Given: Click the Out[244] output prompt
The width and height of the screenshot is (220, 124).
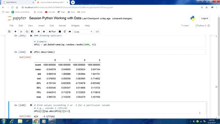Looking at the screenshot, I should 25,57.
